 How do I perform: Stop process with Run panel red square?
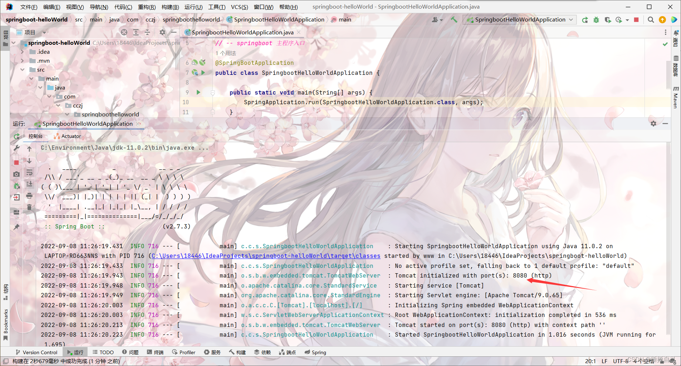click(x=16, y=163)
